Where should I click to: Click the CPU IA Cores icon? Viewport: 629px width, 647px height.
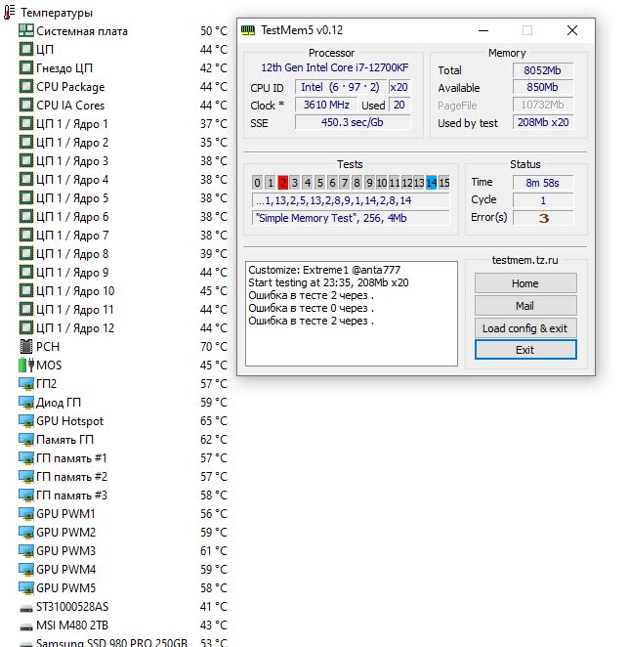[26, 105]
